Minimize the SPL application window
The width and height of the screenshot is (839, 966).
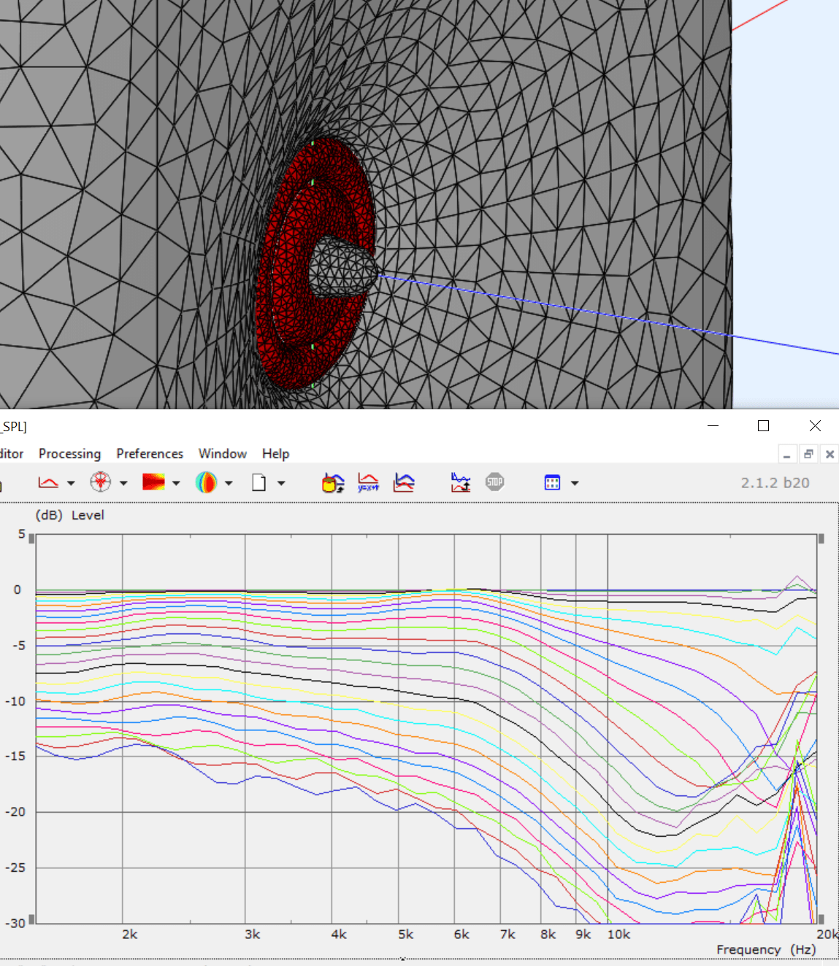tap(713, 426)
